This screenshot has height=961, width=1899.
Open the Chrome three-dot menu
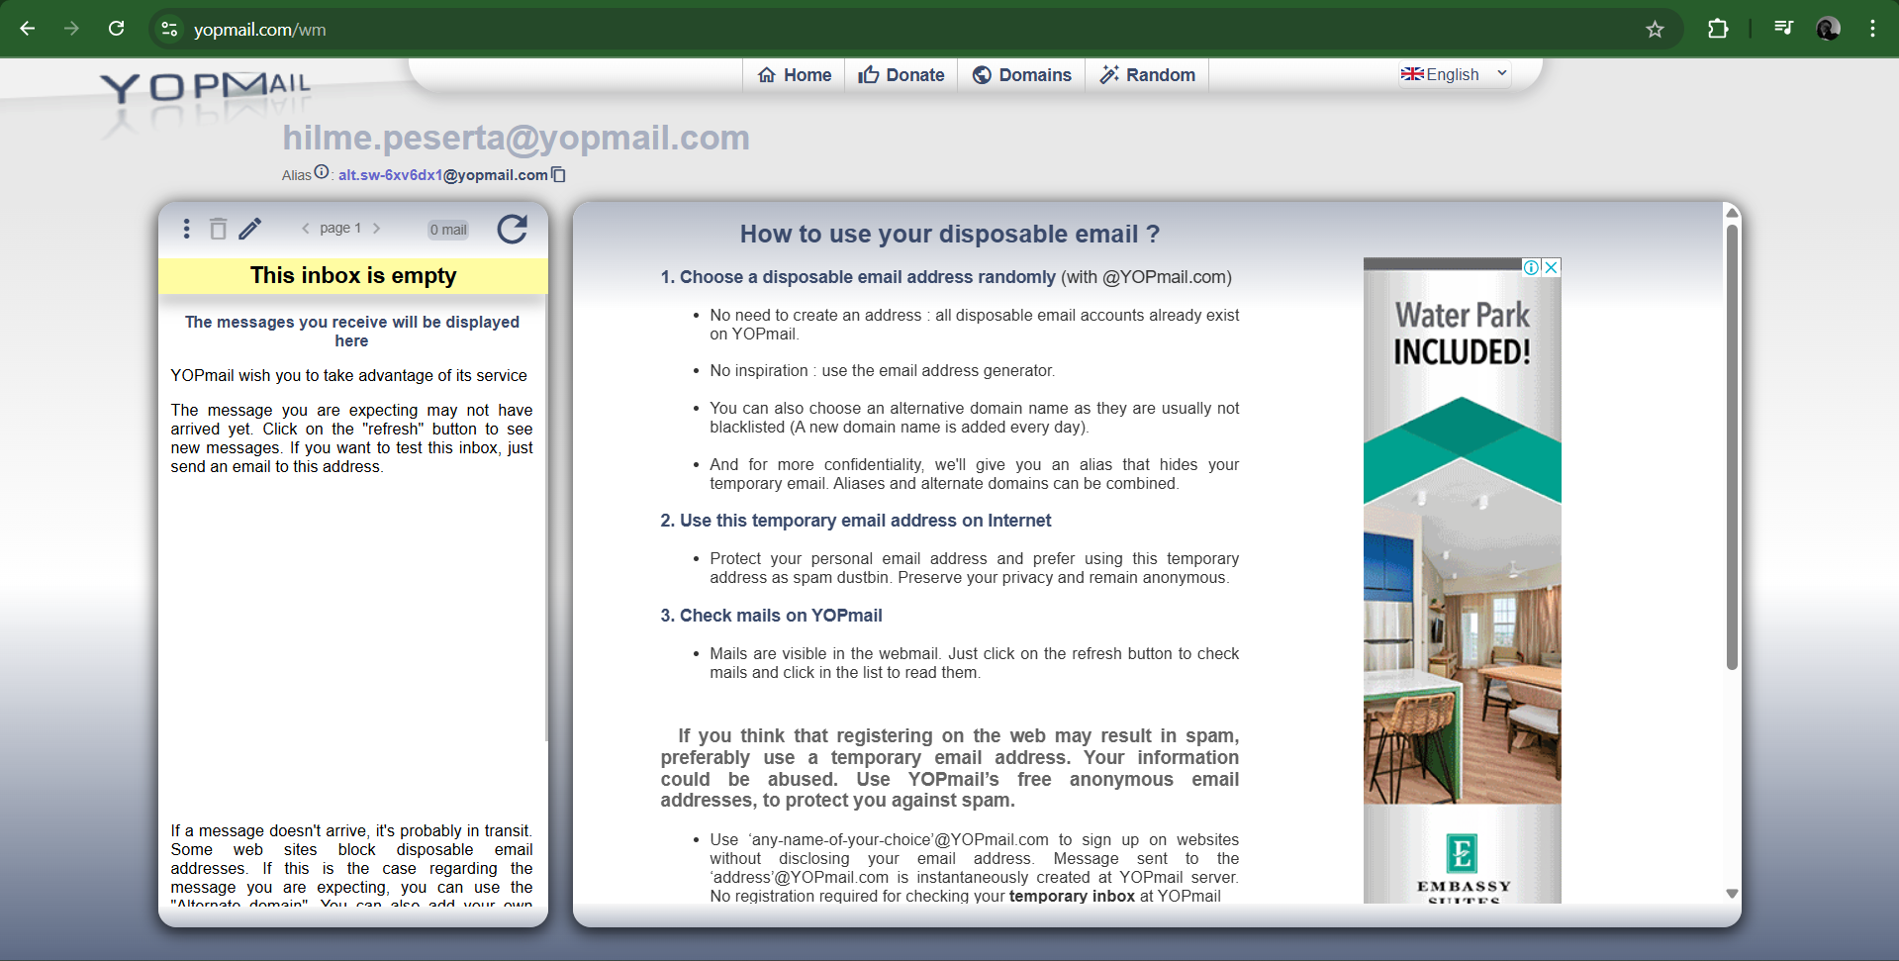[x=1872, y=29]
